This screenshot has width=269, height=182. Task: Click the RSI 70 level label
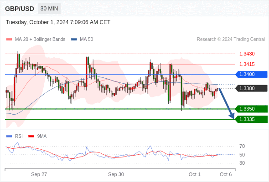(x=242, y=146)
